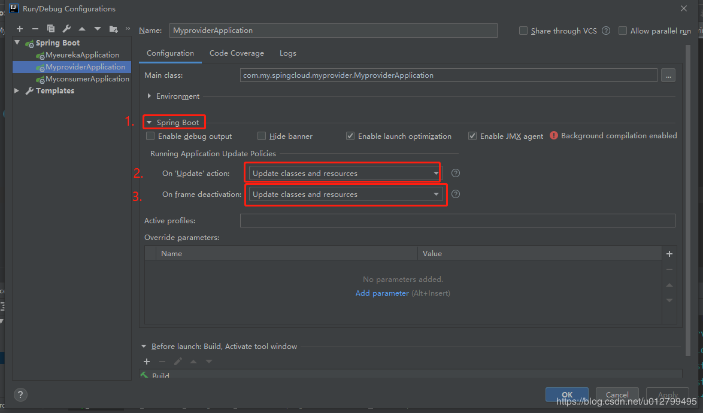The image size is (703, 413).
Task: Move configuration up in the list
Action: point(82,29)
